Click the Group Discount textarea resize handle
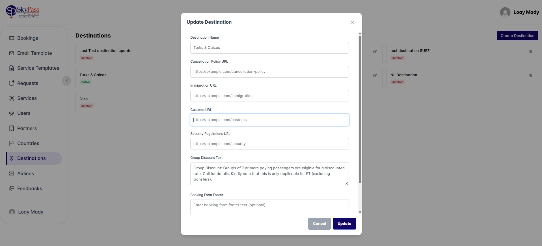The image size is (542, 246). (x=347, y=183)
